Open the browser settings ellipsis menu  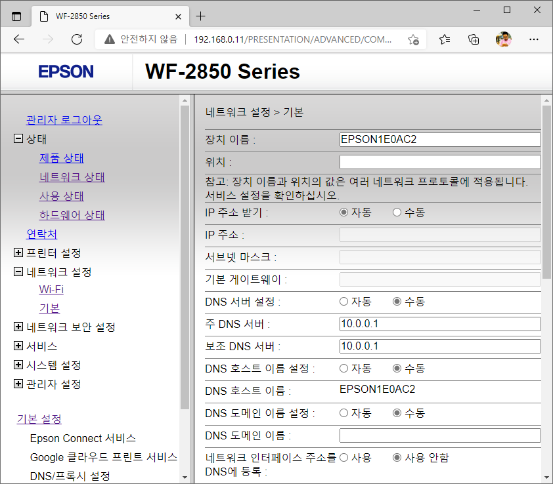tap(534, 39)
